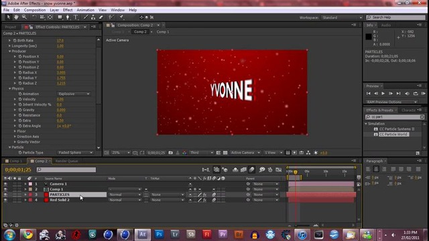The image size is (429, 241).
Task: Select the Selection arrow tool
Action: 9,17
